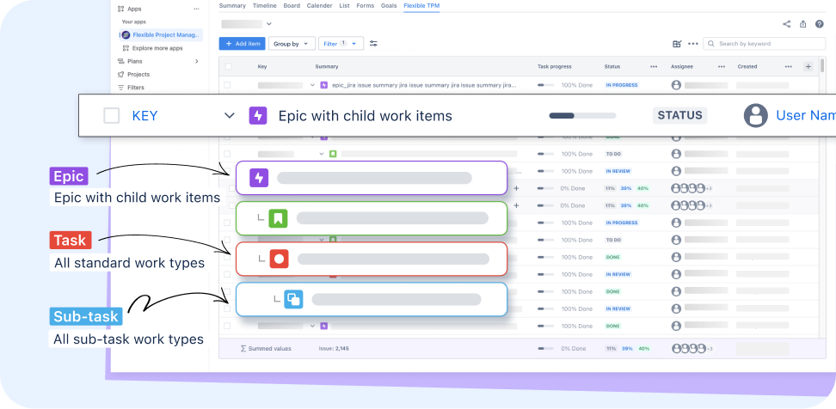The image size is (836, 409).
Task: Open the Group by dropdown
Action: point(292,44)
